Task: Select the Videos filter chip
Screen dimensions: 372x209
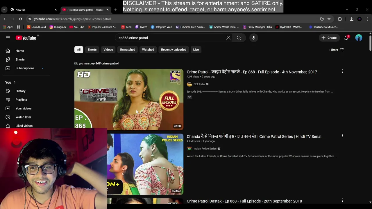Action: pyautogui.click(x=108, y=50)
